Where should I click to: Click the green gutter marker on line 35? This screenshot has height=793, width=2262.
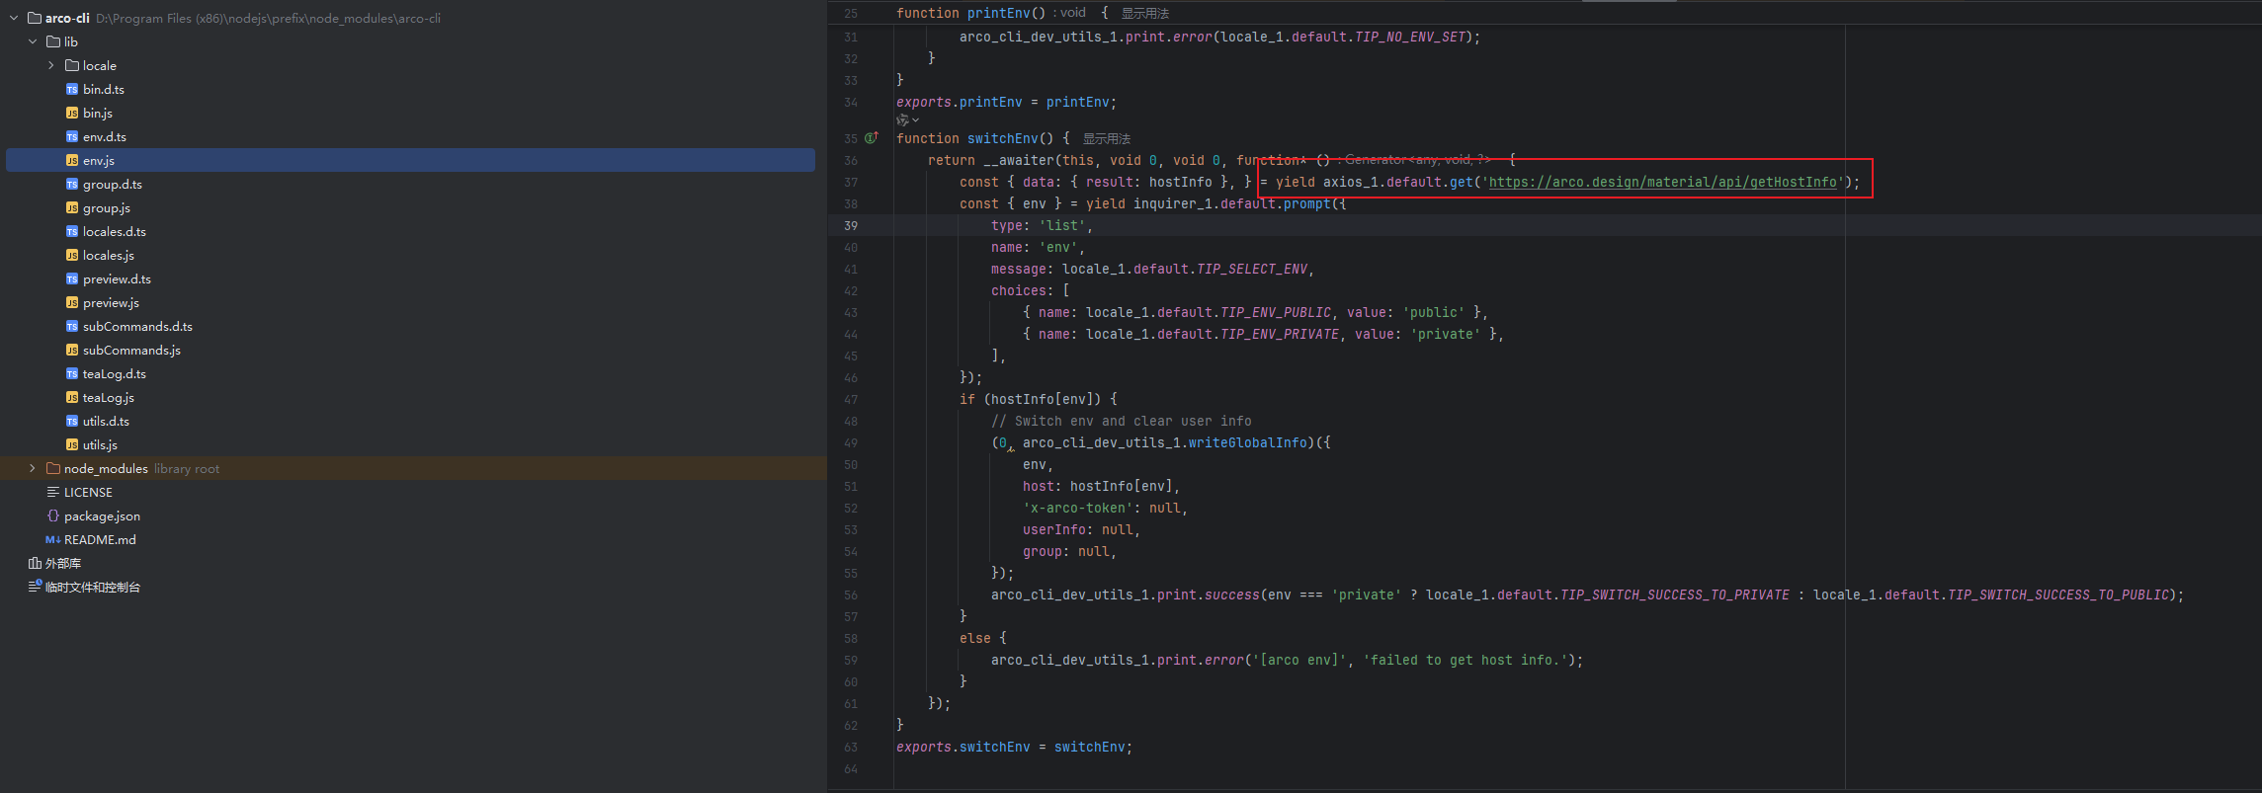click(871, 138)
